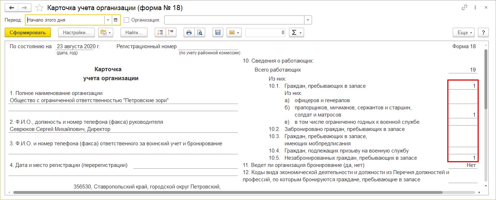Image resolution: width=496 pixels, height=200 pixels.
Task: Toggle the Организация checkbox
Action: pyautogui.click(x=126, y=20)
